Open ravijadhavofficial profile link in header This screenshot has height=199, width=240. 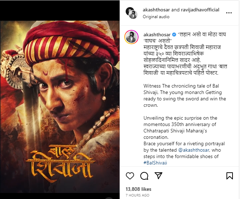click(200, 10)
